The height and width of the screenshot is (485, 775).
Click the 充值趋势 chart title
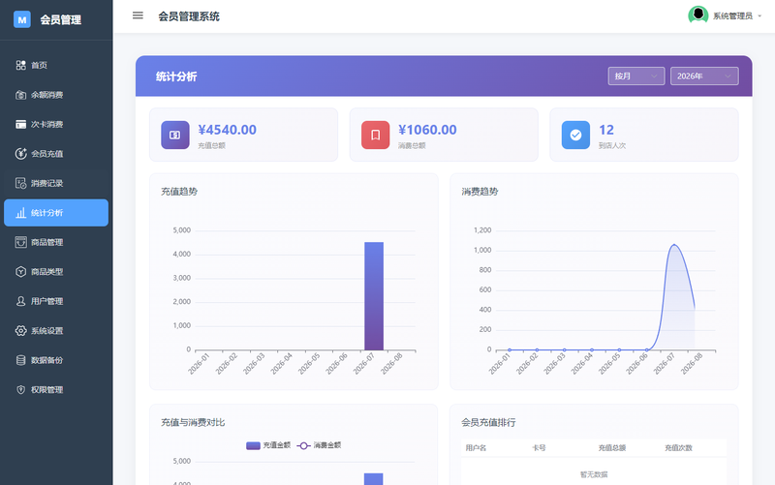(x=179, y=191)
